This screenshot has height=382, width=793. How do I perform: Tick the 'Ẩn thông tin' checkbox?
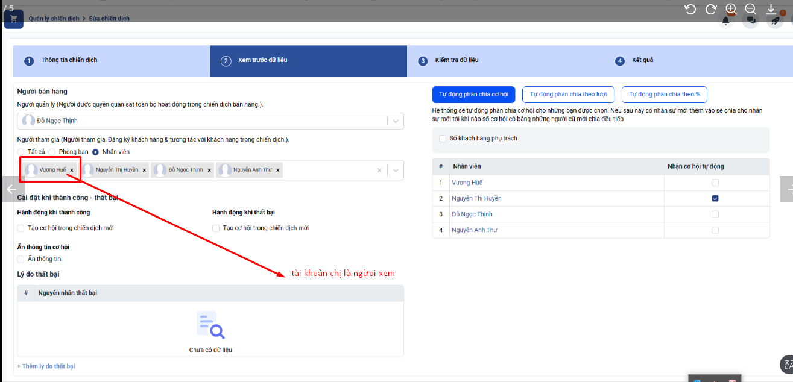tap(21, 259)
